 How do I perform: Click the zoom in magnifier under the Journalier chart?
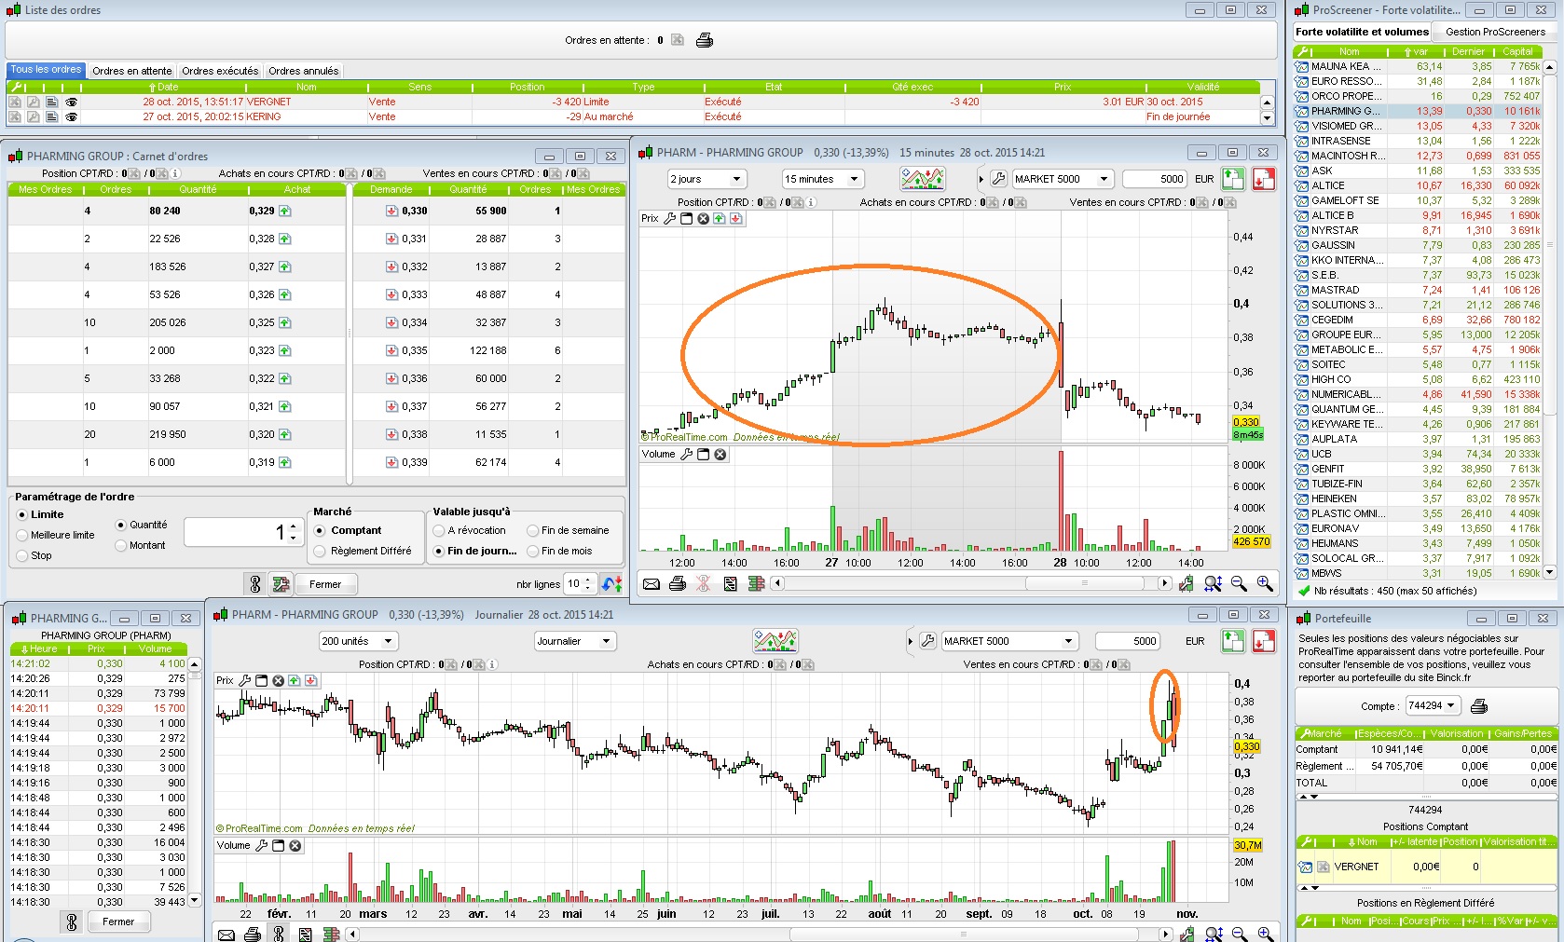click(x=1266, y=934)
